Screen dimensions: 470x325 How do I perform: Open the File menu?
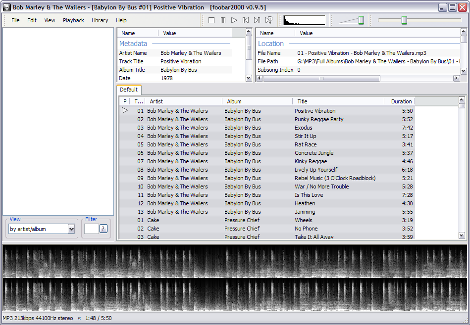coord(15,20)
